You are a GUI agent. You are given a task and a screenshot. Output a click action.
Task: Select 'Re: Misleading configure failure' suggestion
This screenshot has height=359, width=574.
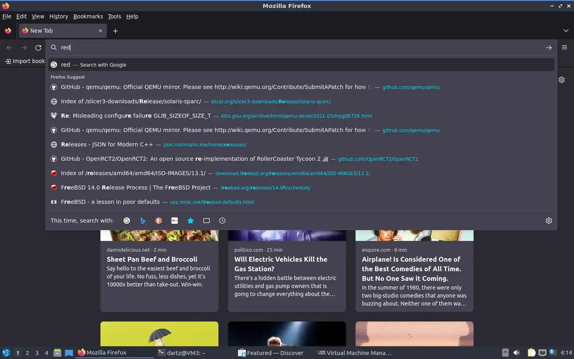(301, 116)
